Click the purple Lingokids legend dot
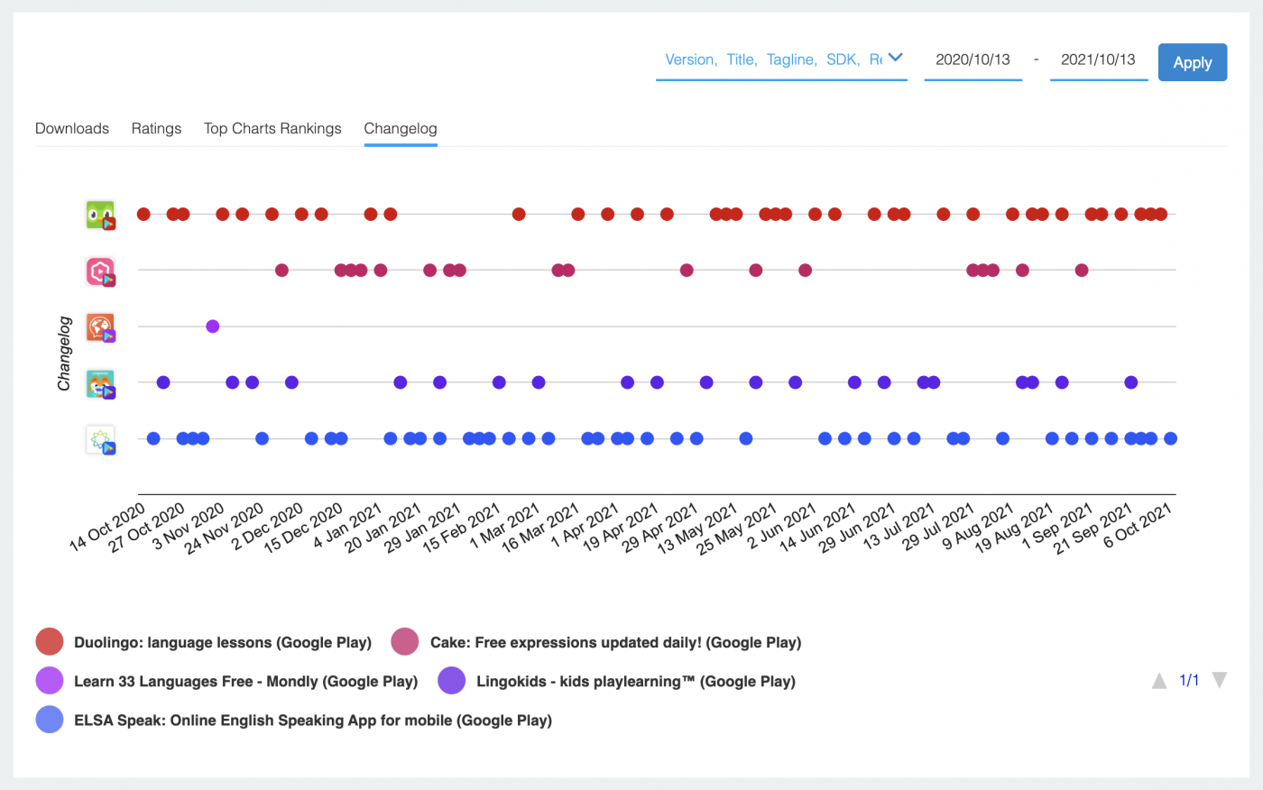The image size is (1263, 790). (451, 680)
